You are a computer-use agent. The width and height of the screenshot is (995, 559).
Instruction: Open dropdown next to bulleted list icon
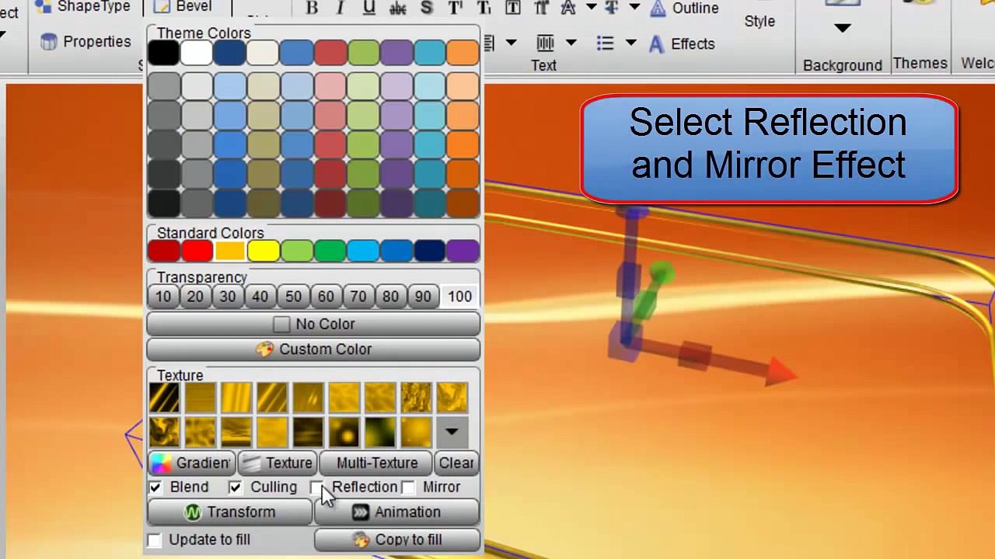coord(630,43)
